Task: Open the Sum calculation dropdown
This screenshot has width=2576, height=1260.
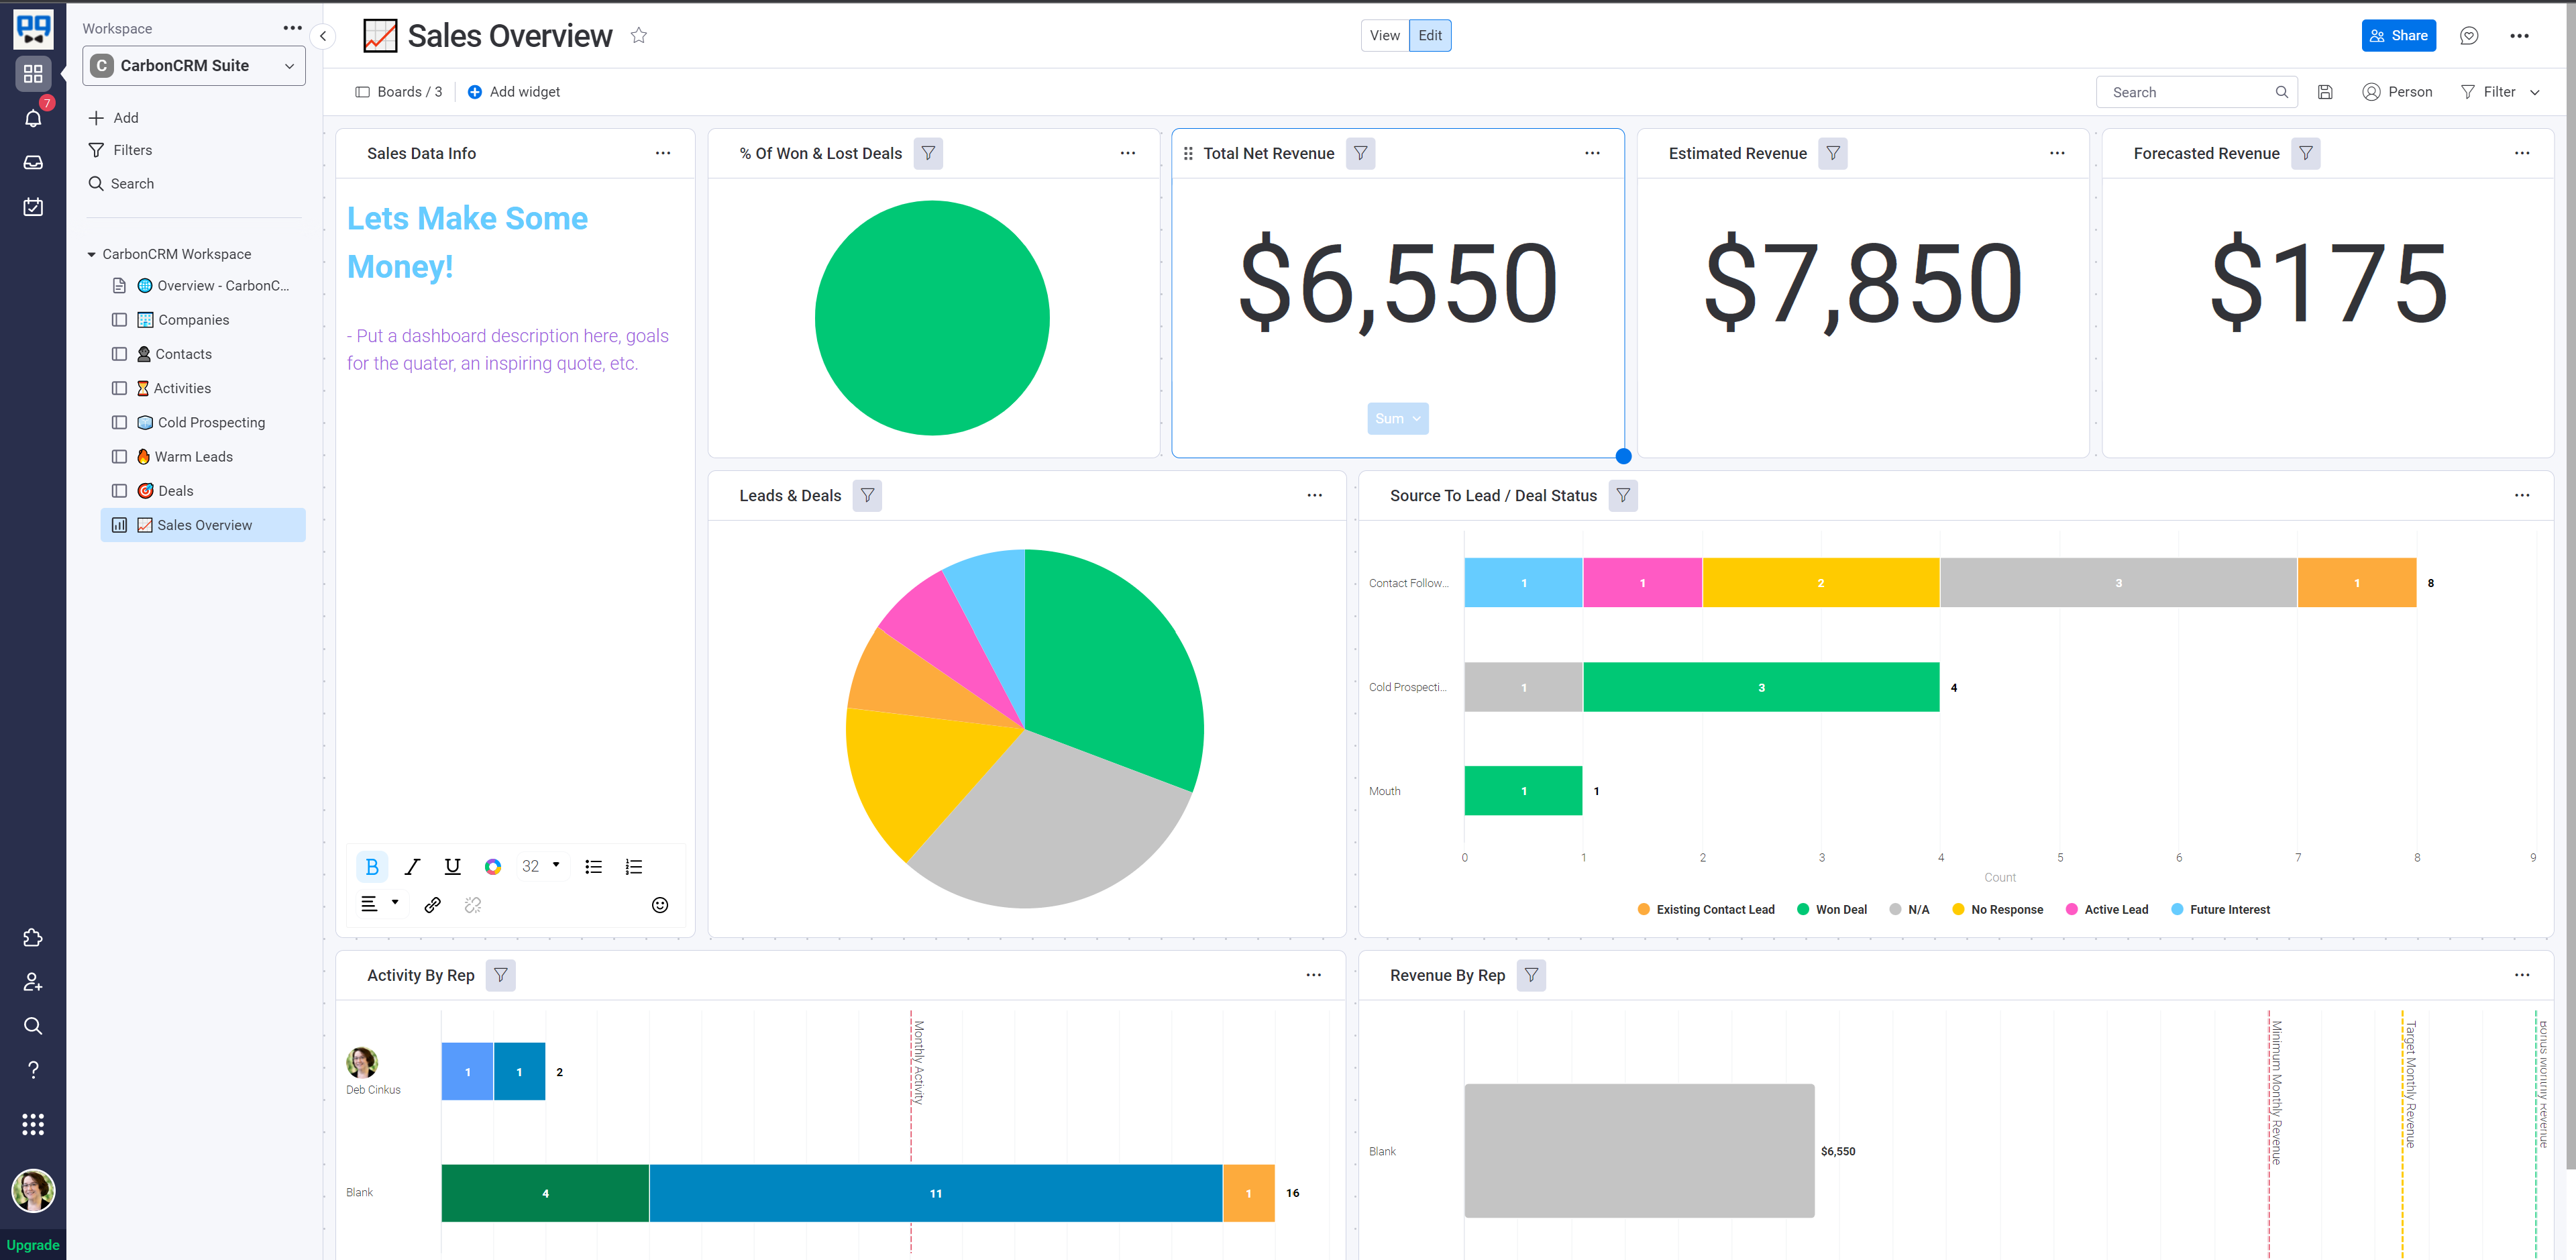Action: pyautogui.click(x=1397, y=419)
